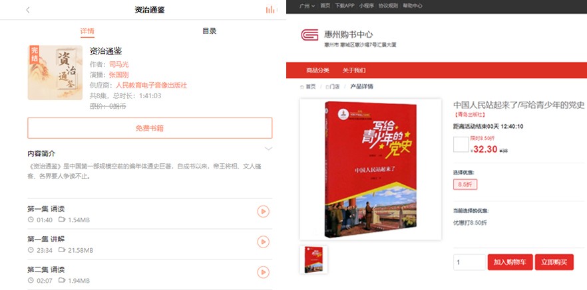Screen dimensions: 587x290
Task: Click the price ¥32.30
Action: click(x=484, y=149)
